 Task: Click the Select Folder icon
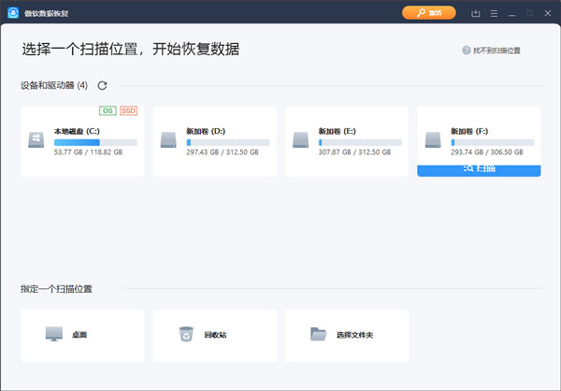[319, 334]
